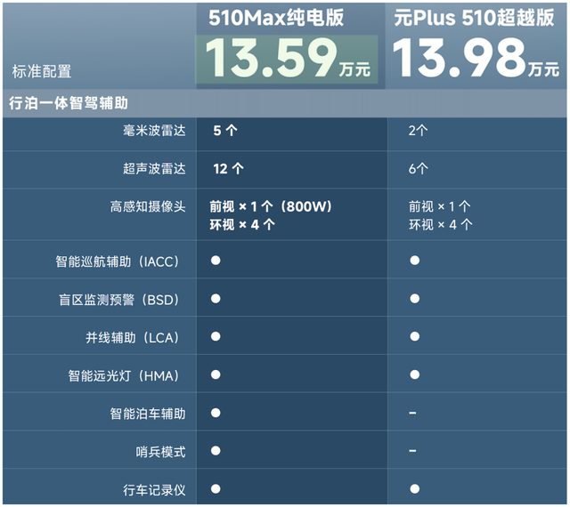Click 前视 × 1 个 in 元Plus column
This screenshot has height=507, width=570.
(439, 206)
